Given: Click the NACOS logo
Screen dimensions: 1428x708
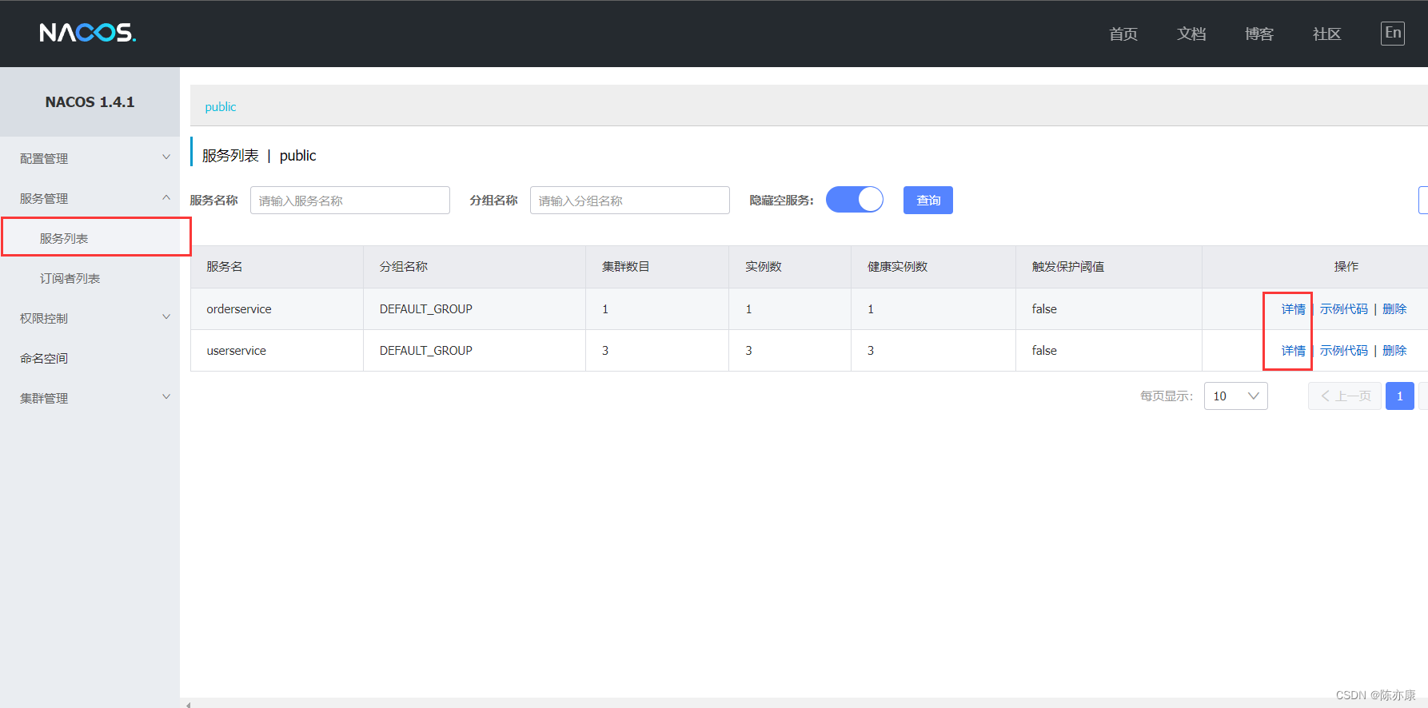Looking at the screenshot, I should (x=88, y=33).
